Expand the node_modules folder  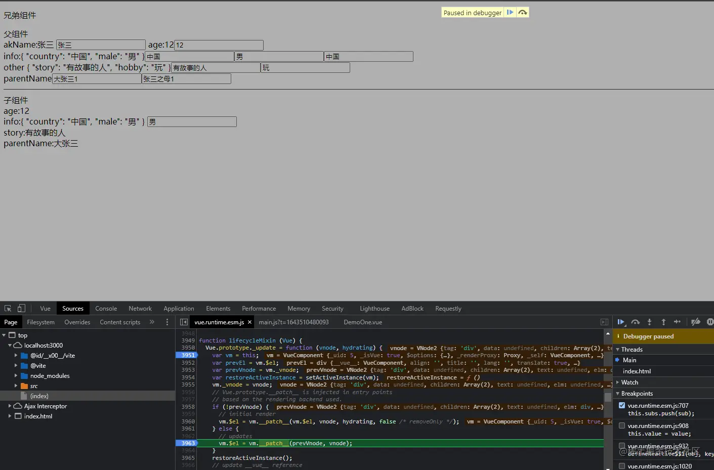point(16,376)
